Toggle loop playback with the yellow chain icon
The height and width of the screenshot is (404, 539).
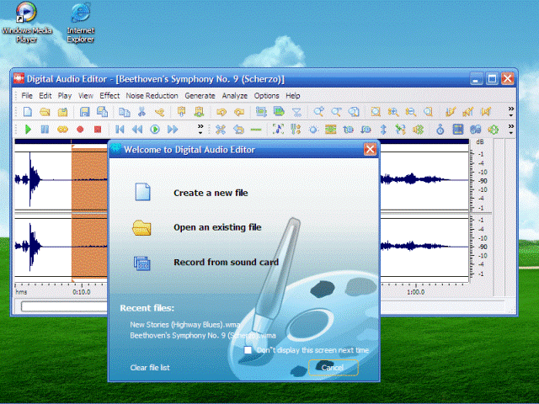[62, 130]
